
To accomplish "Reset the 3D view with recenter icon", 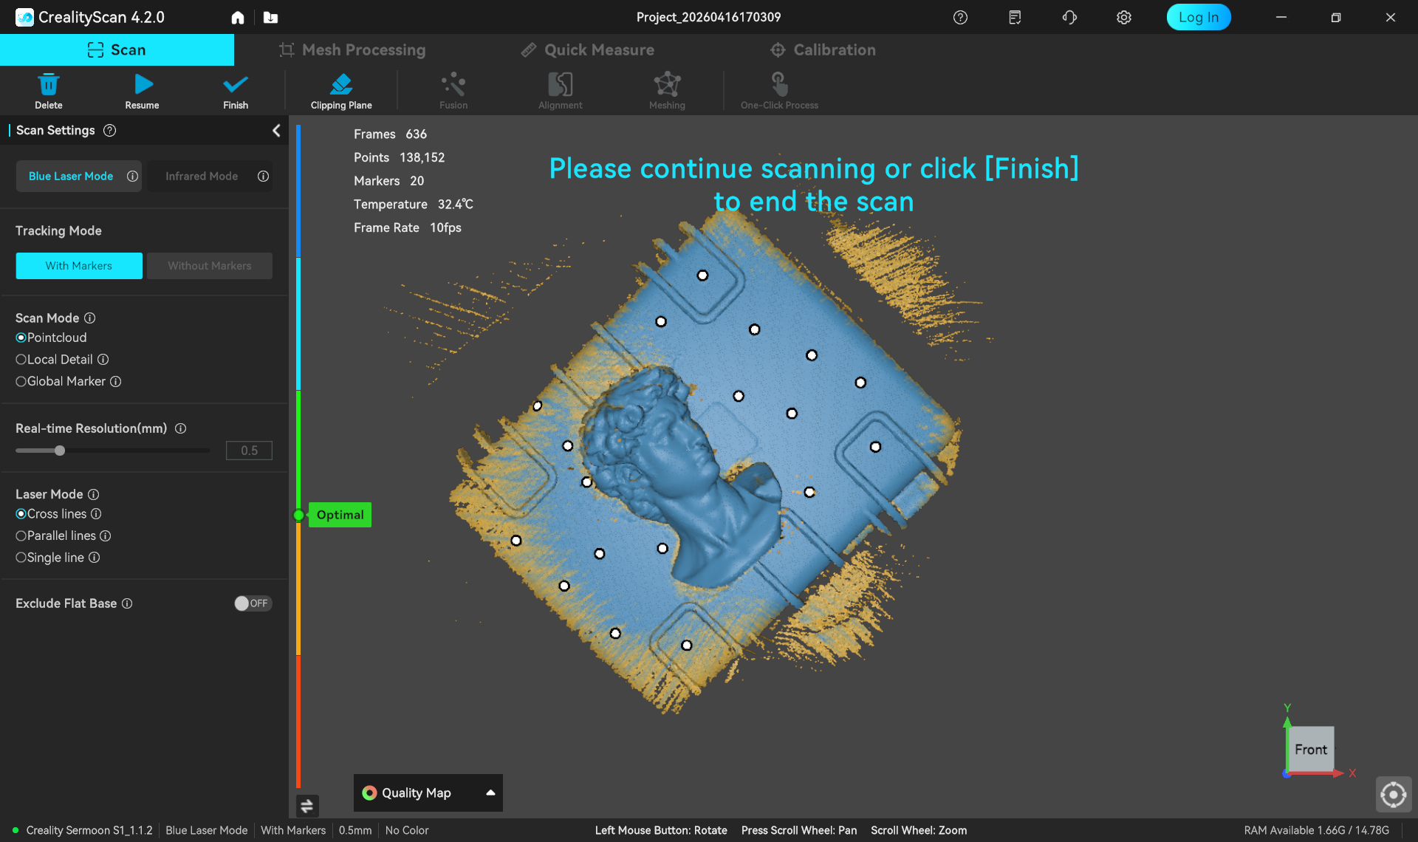I will (x=1394, y=795).
